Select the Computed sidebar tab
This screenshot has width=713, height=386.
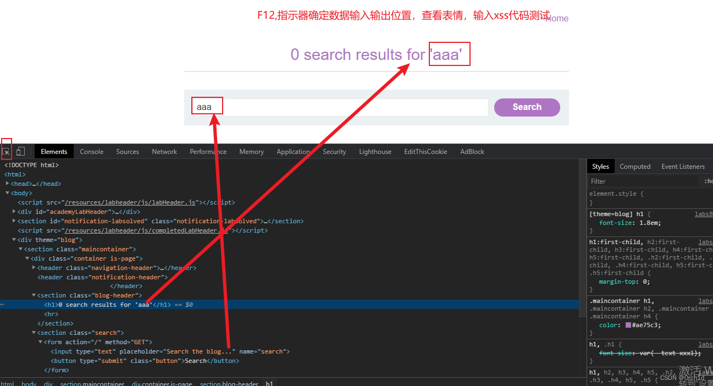pos(635,167)
